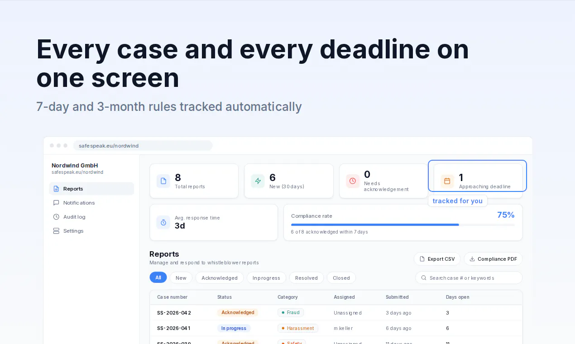
Task: Click the New (30 days) lightning icon
Action: point(258,181)
